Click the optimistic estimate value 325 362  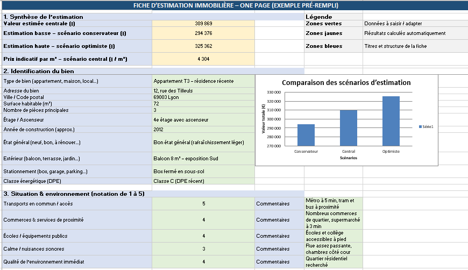(203, 46)
